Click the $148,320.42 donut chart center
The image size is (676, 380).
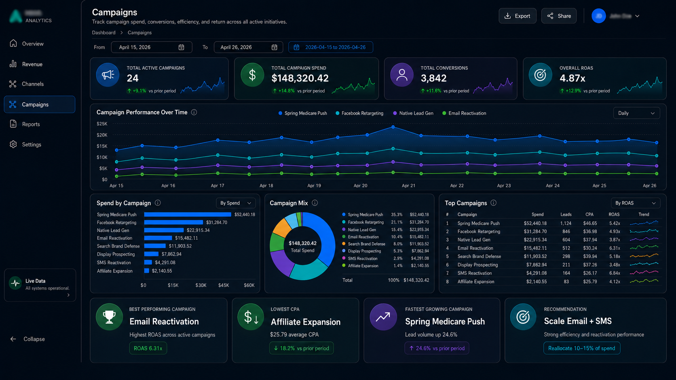[x=302, y=246]
